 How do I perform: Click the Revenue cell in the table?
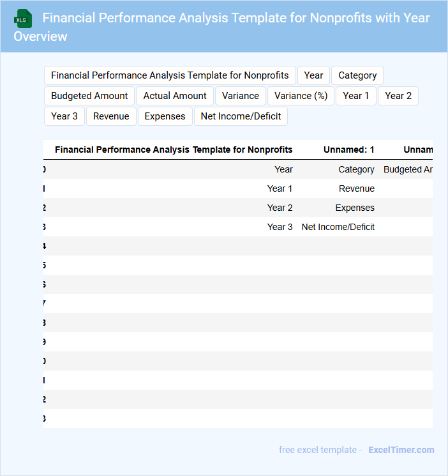[x=357, y=188]
